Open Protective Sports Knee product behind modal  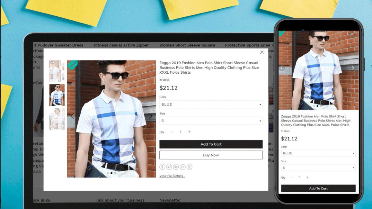249,45
